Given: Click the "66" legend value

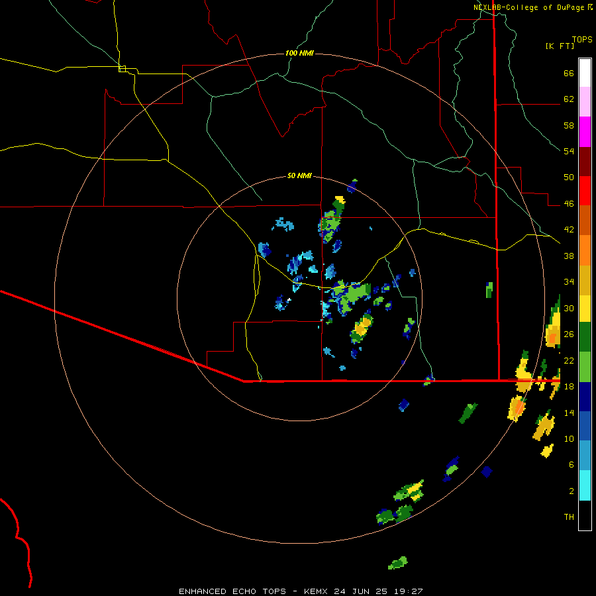Looking at the screenshot, I should [569, 73].
